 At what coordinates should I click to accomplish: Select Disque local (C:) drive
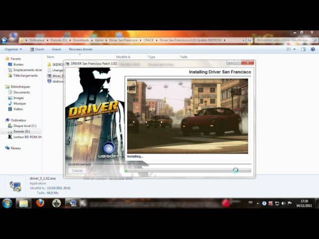[24, 126]
